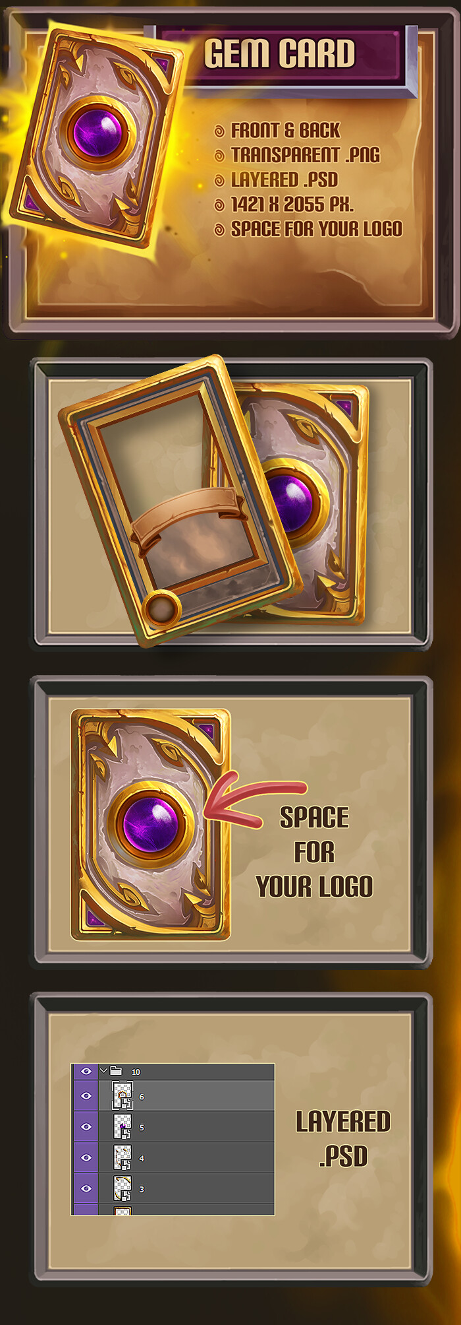Hide the group 10 visibility eye

pyautogui.click(x=86, y=1071)
